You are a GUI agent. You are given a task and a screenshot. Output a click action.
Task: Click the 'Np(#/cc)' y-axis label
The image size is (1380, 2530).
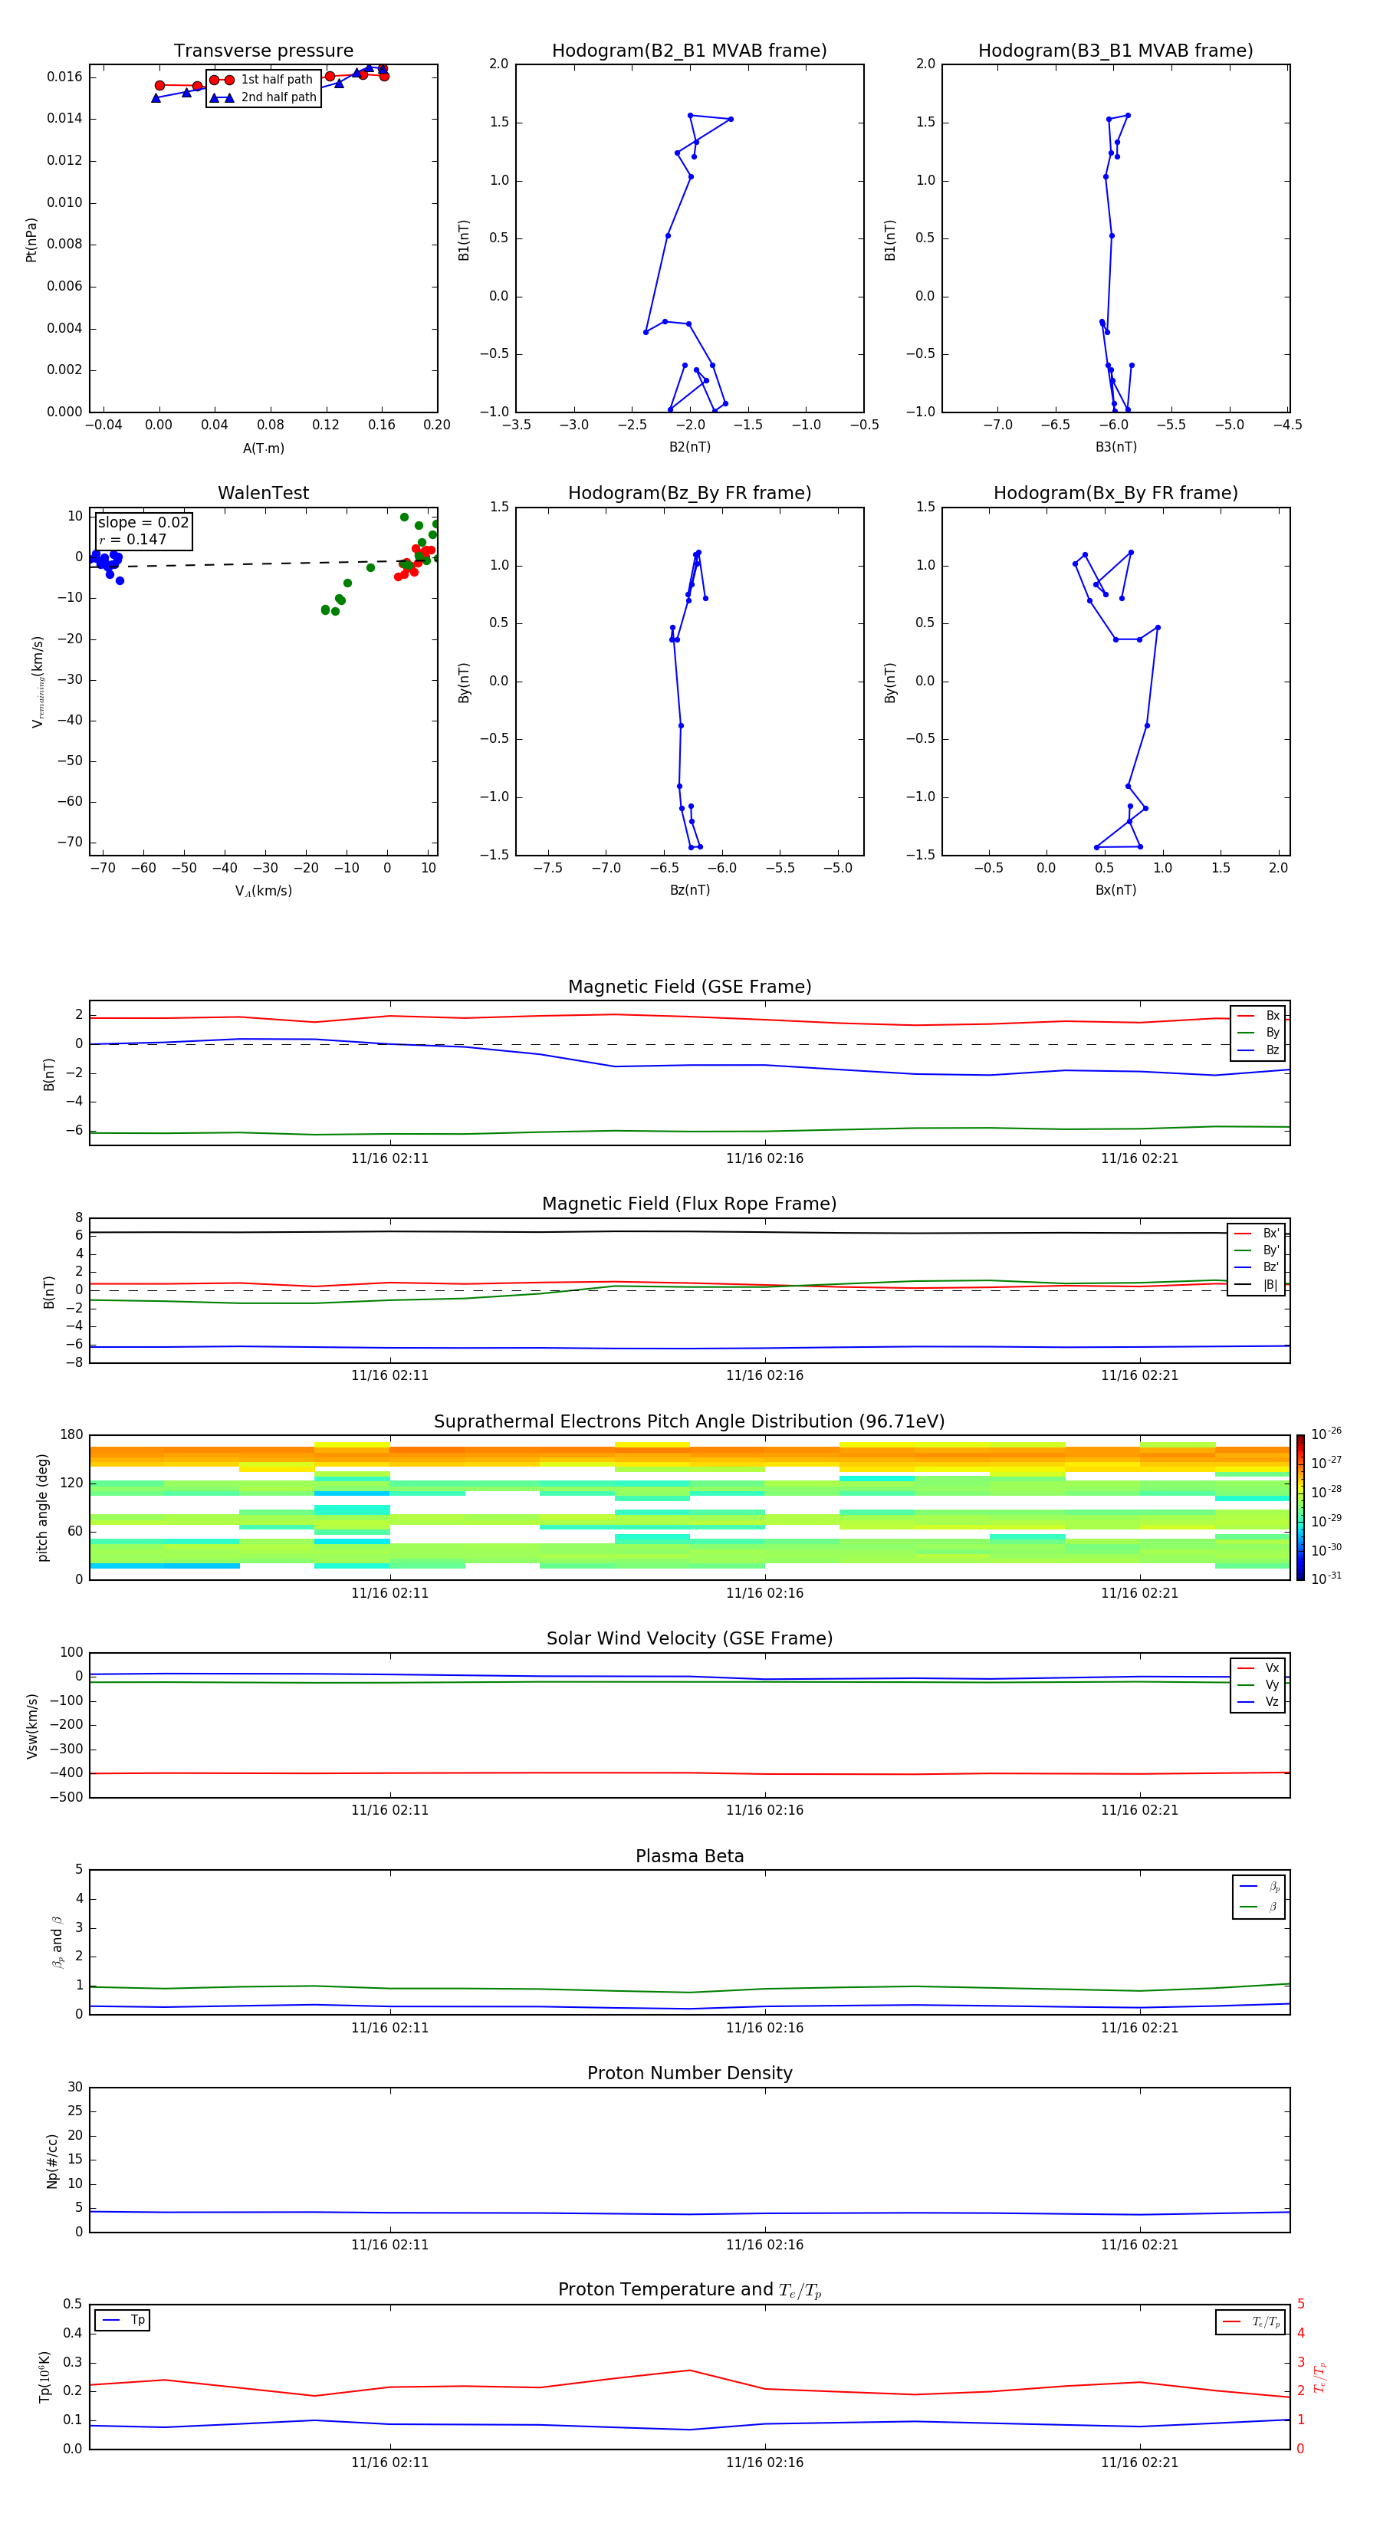[52, 2160]
